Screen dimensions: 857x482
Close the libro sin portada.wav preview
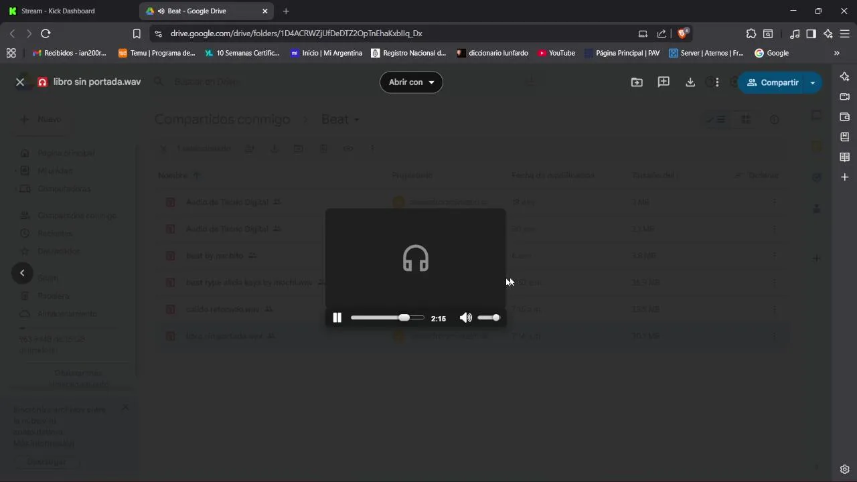coord(20,82)
